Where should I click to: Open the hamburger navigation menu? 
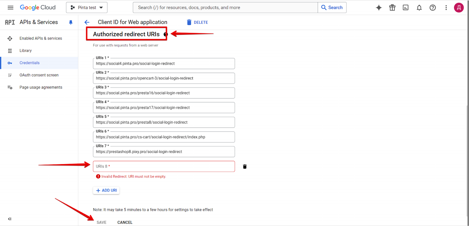(10, 8)
